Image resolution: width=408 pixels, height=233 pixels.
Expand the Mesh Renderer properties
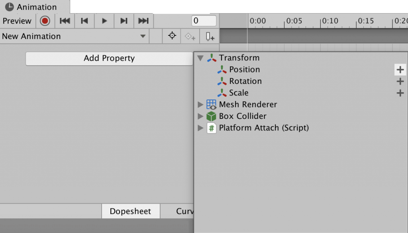200,105
